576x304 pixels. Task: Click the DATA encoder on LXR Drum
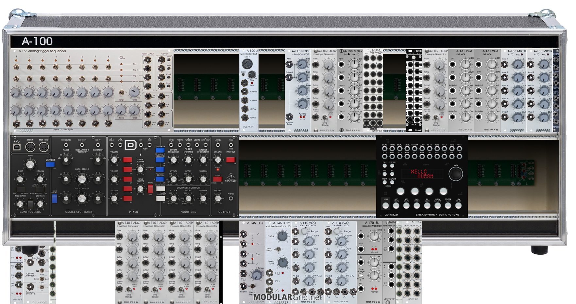point(456,174)
